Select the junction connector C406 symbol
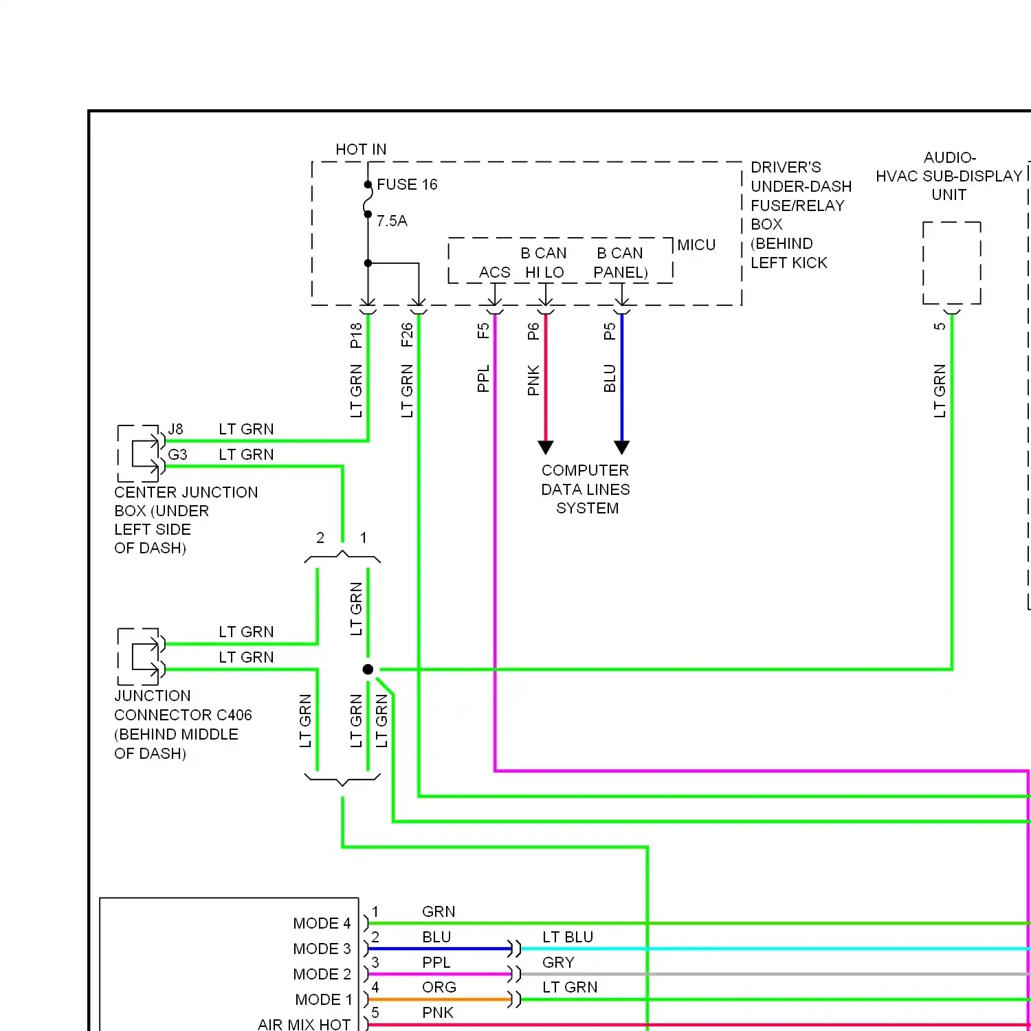 (141, 656)
